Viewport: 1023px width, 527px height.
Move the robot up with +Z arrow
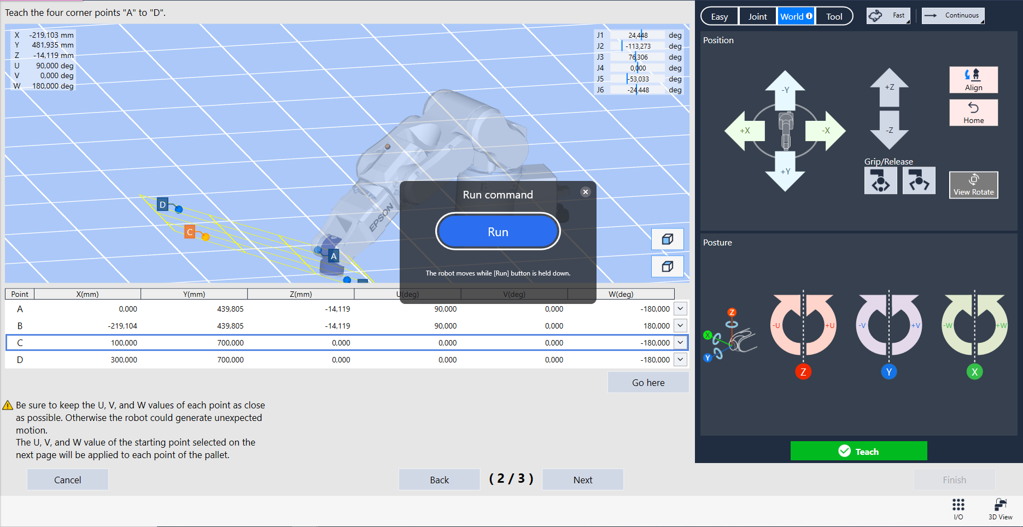[889, 87]
